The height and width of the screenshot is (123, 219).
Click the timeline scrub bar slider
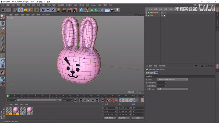(39, 100)
